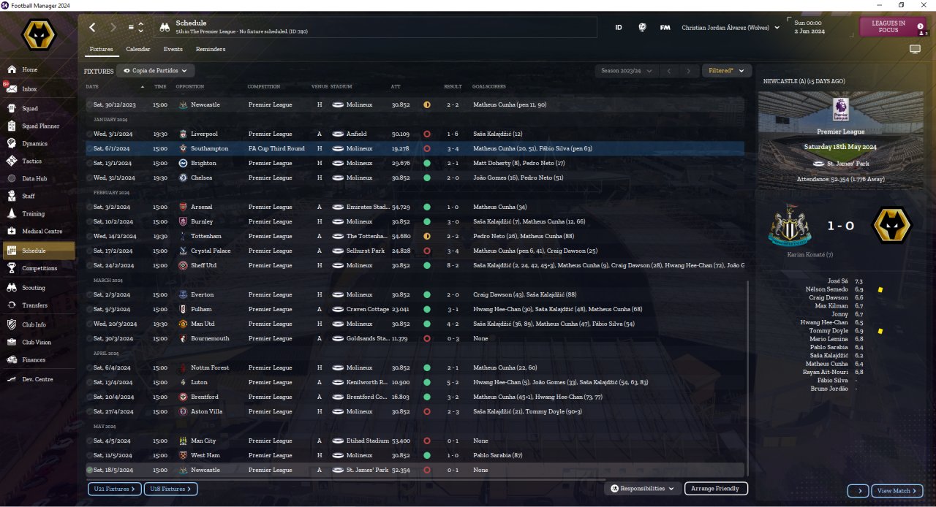Untick the selected Sat 18/5/2024 row
The width and height of the screenshot is (936, 507).
[x=89, y=470]
